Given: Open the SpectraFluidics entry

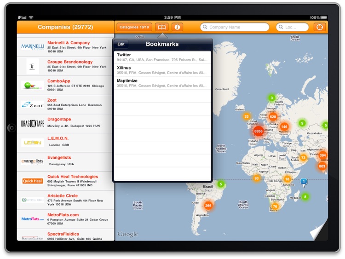Looking at the screenshot, I should coord(66,235).
